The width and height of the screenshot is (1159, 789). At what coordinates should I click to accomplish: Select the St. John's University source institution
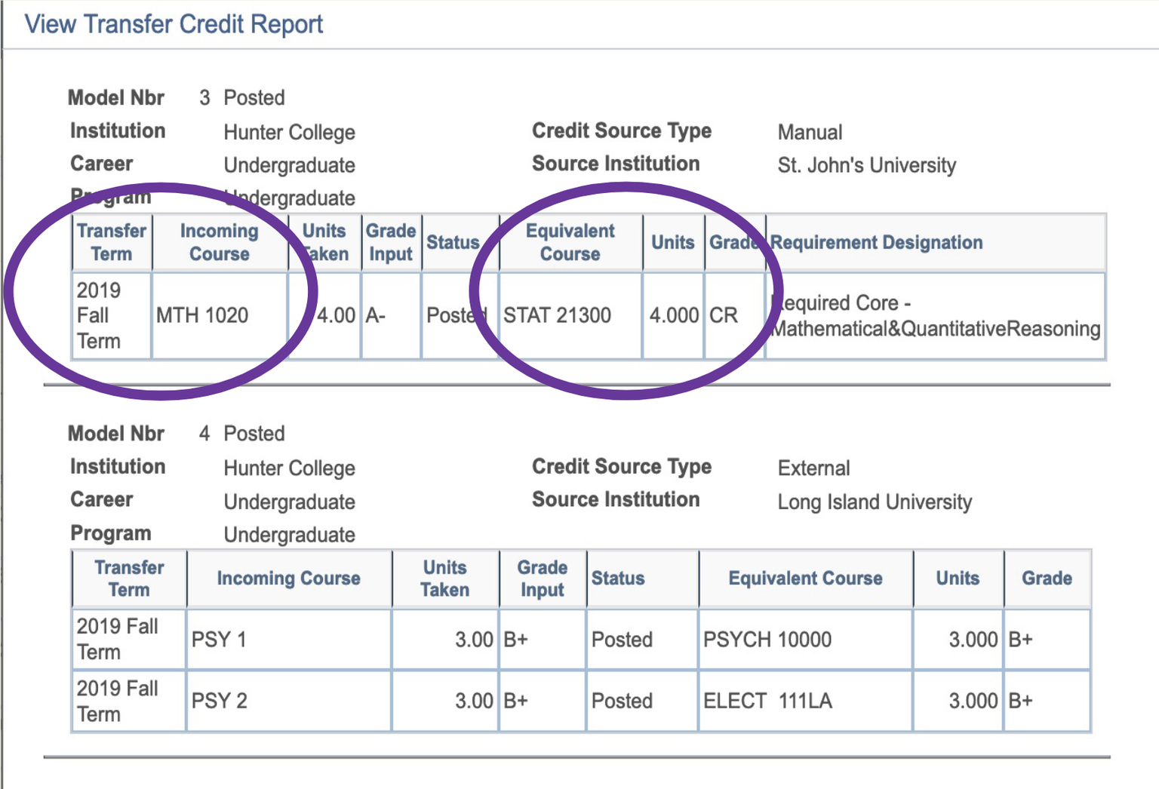(x=867, y=165)
